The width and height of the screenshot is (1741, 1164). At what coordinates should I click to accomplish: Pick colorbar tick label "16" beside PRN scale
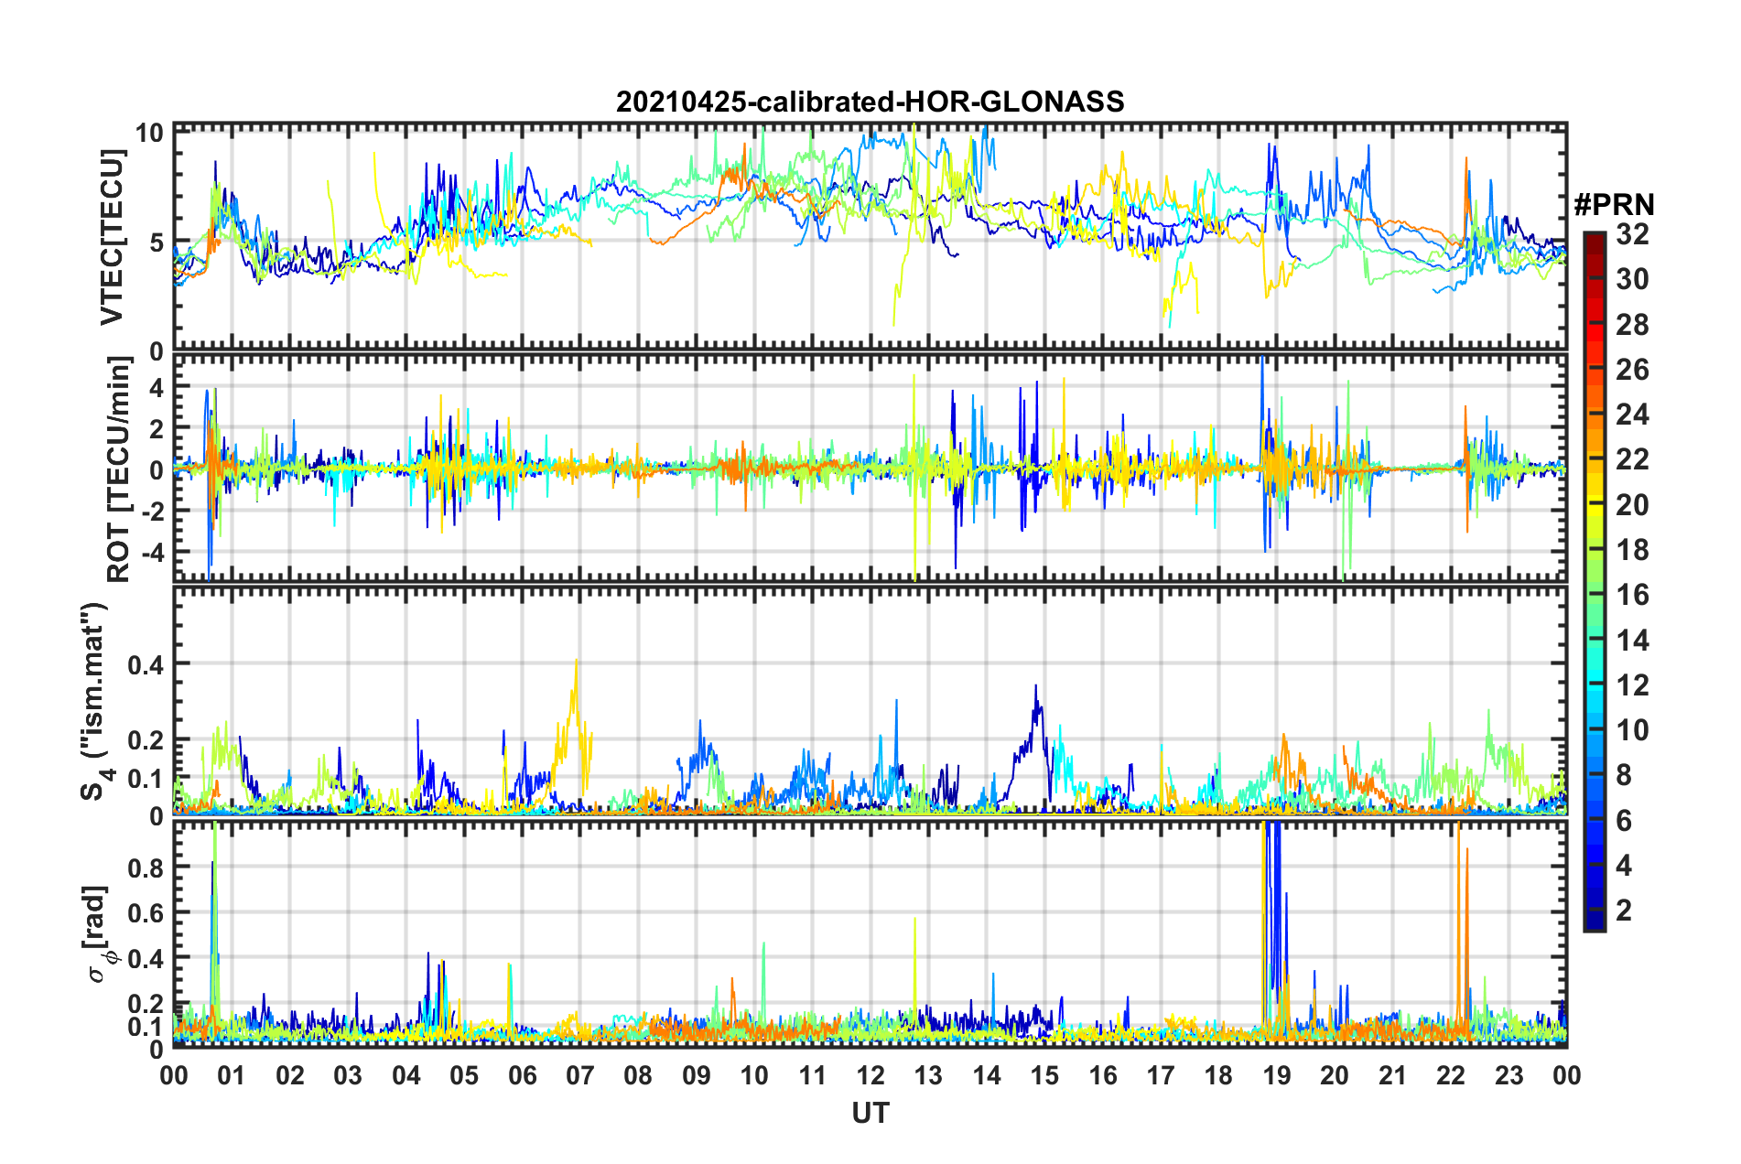click(x=1632, y=595)
